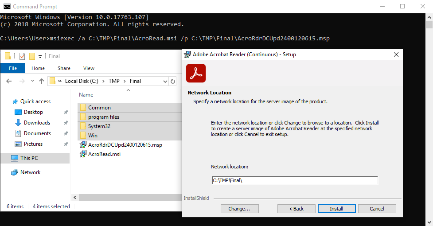Select the program files folder
Screen dimensions: 433x226
pos(129,117)
